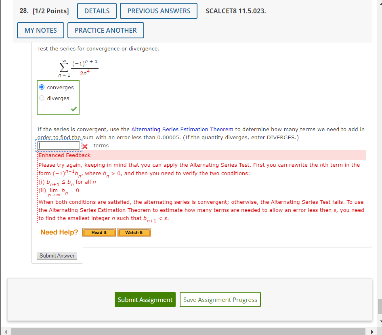
Task: Click Submit Answer
Action: [x=57, y=255]
